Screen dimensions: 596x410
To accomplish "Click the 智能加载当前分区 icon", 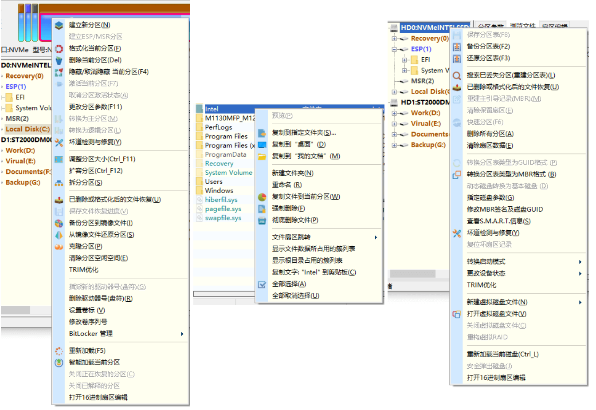I will 59,363.
